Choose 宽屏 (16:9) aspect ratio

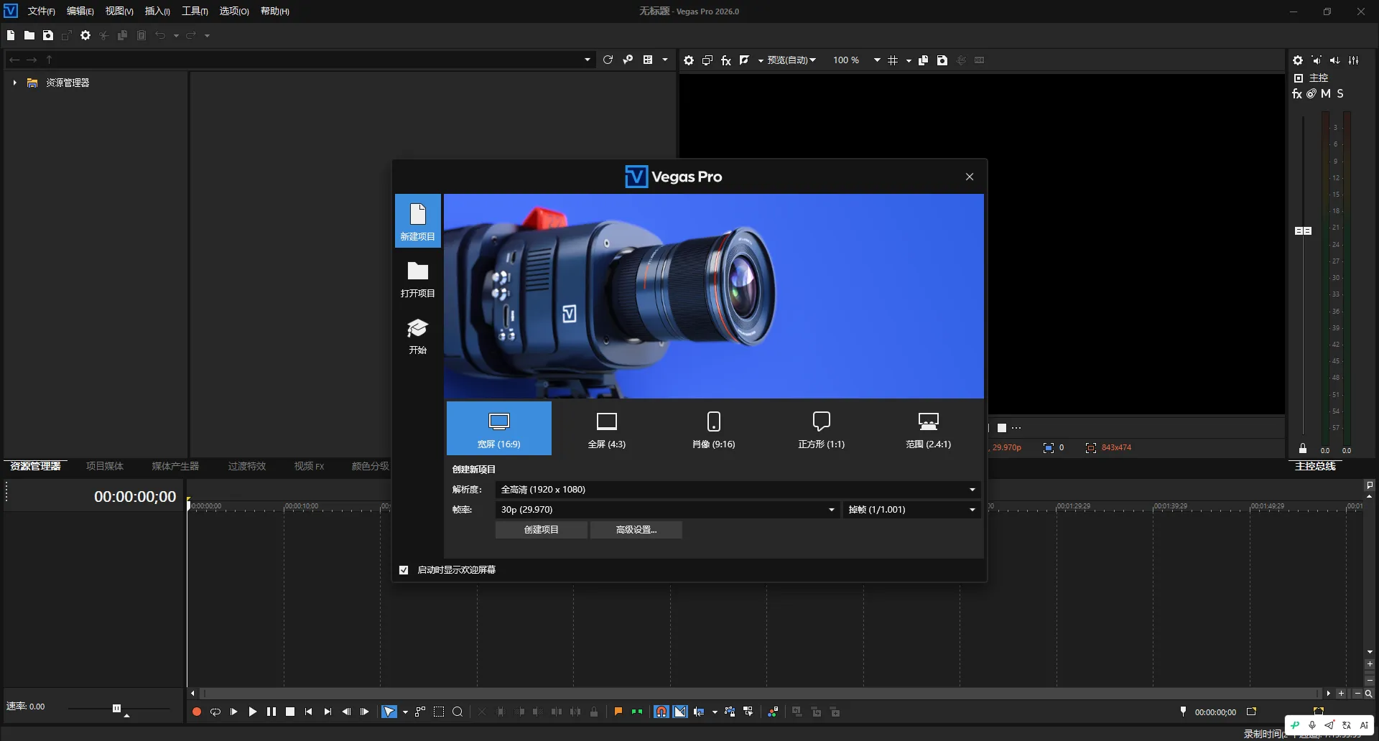499,428
